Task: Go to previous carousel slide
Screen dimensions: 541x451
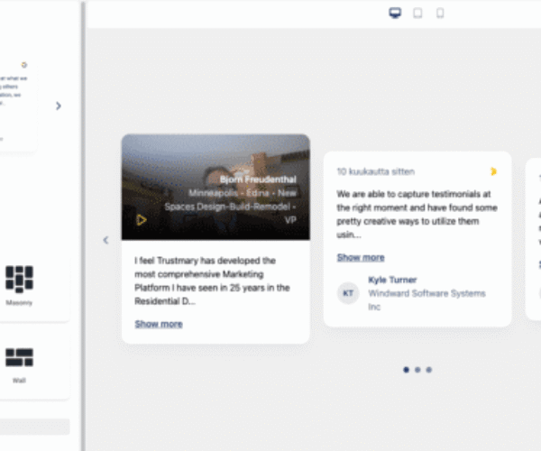Action: (105, 240)
